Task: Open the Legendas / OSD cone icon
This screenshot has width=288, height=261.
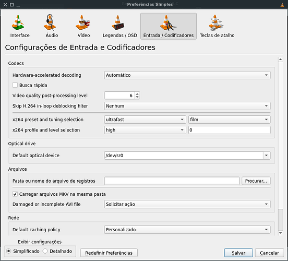Action: 118,23
